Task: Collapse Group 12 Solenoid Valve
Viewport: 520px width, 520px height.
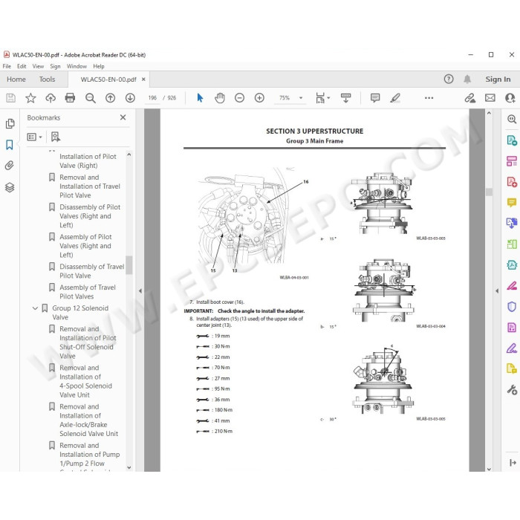Action: pos(35,308)
